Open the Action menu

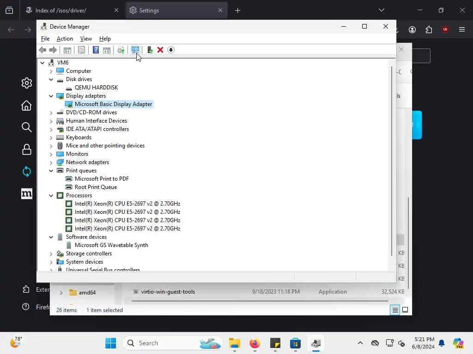[65, 39]
